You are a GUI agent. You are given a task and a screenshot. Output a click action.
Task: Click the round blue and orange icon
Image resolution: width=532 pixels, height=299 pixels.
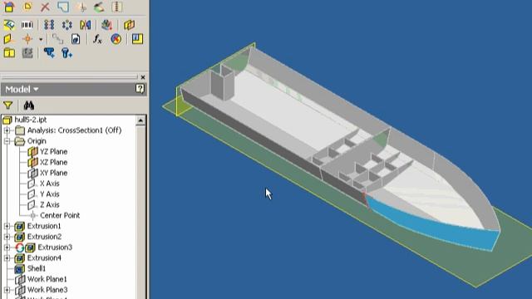tap(116, 39)
